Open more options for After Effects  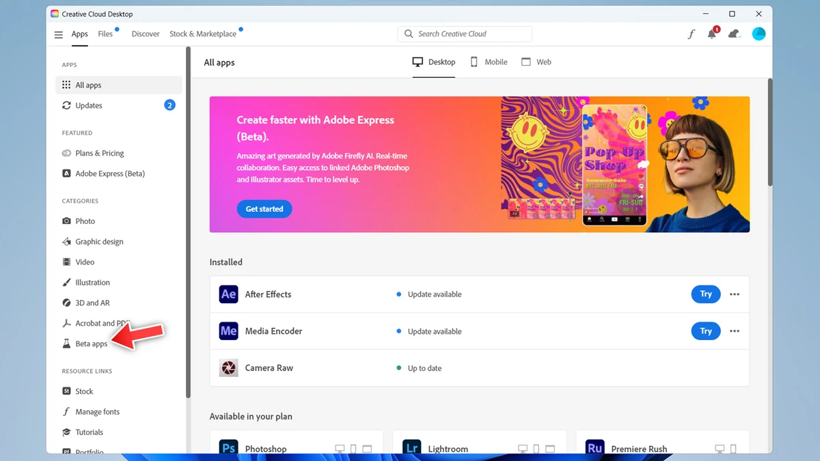click(735, 294)
